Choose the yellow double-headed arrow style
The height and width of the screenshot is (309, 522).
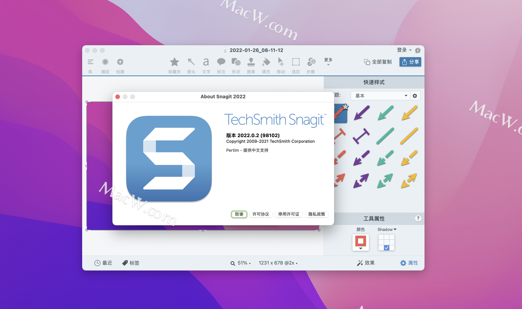pyautogui.click(x=409, y=181)
